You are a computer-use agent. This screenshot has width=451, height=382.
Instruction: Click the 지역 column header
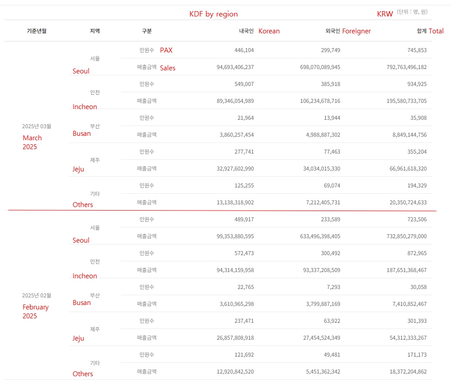[94, 31]
